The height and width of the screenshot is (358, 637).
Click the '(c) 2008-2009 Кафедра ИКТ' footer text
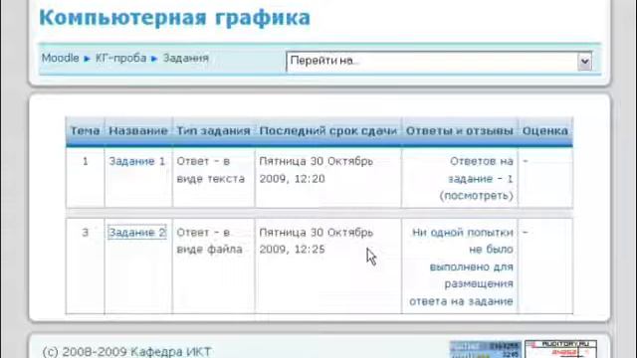(126, 351)
